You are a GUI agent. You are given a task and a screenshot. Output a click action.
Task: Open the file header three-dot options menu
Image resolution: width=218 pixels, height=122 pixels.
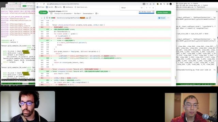click(x=168, y=18)
